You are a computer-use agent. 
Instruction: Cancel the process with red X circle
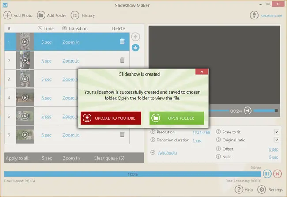coord(277,174)
